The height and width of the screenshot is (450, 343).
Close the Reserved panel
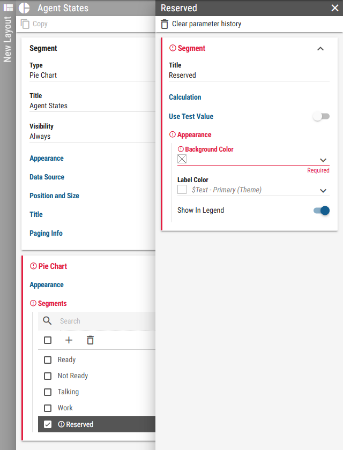point(334,8)
